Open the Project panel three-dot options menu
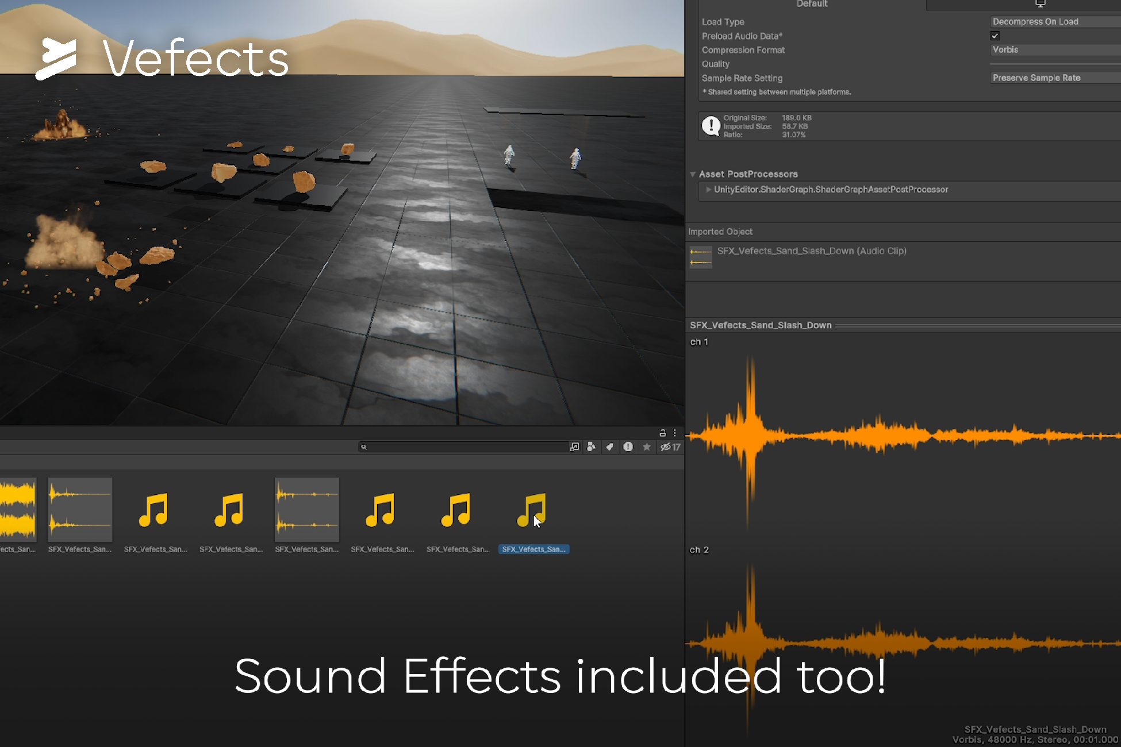 point(675,433)
